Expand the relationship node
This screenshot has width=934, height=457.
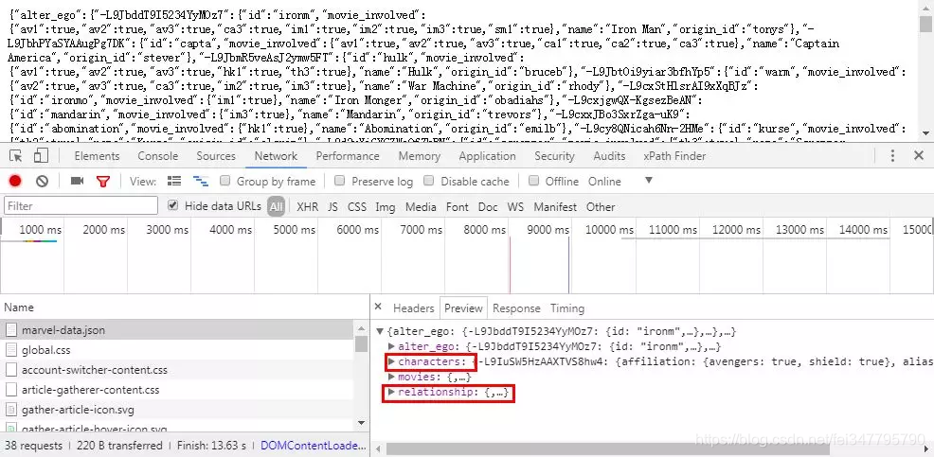click(x=391, y=392)
